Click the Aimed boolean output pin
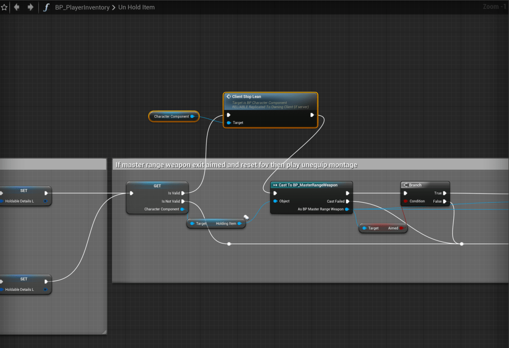This screenshot has height=348, width=509. (402, 228)
